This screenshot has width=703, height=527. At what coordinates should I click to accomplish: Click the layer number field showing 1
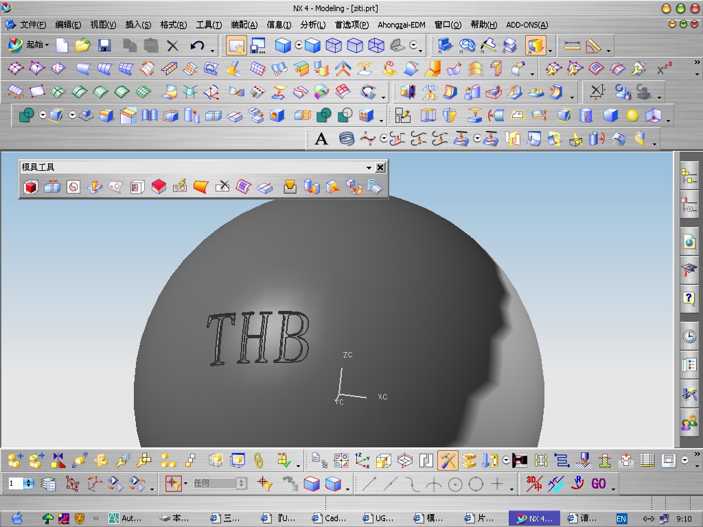[16, 483]
